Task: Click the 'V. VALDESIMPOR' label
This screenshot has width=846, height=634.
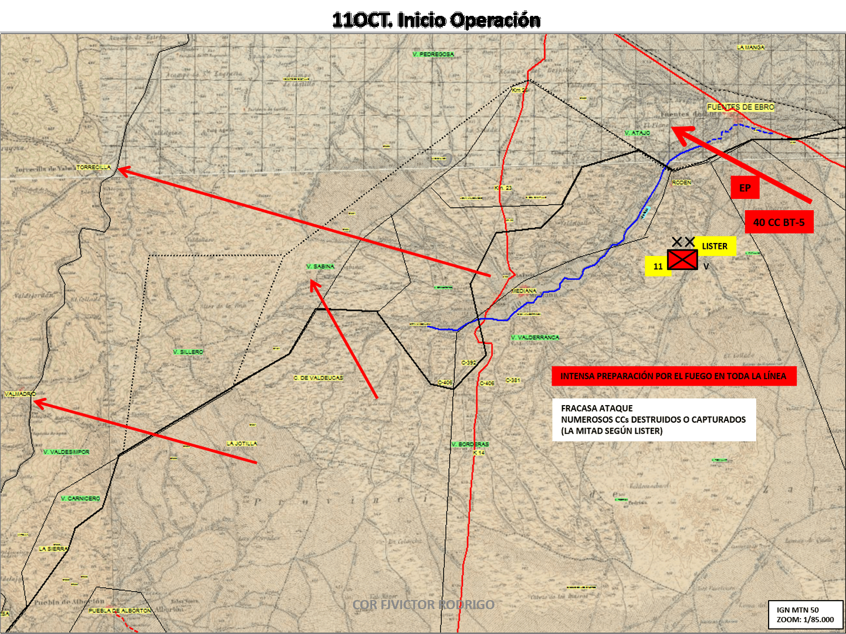Action: coord(66,452)
